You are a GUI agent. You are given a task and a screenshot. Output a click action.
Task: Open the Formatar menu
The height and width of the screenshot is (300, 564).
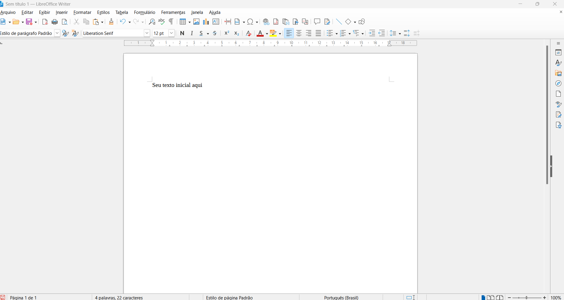(82, 12)
